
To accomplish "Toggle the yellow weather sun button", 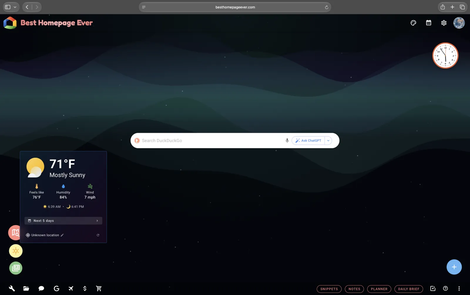I will coord(16,251).
